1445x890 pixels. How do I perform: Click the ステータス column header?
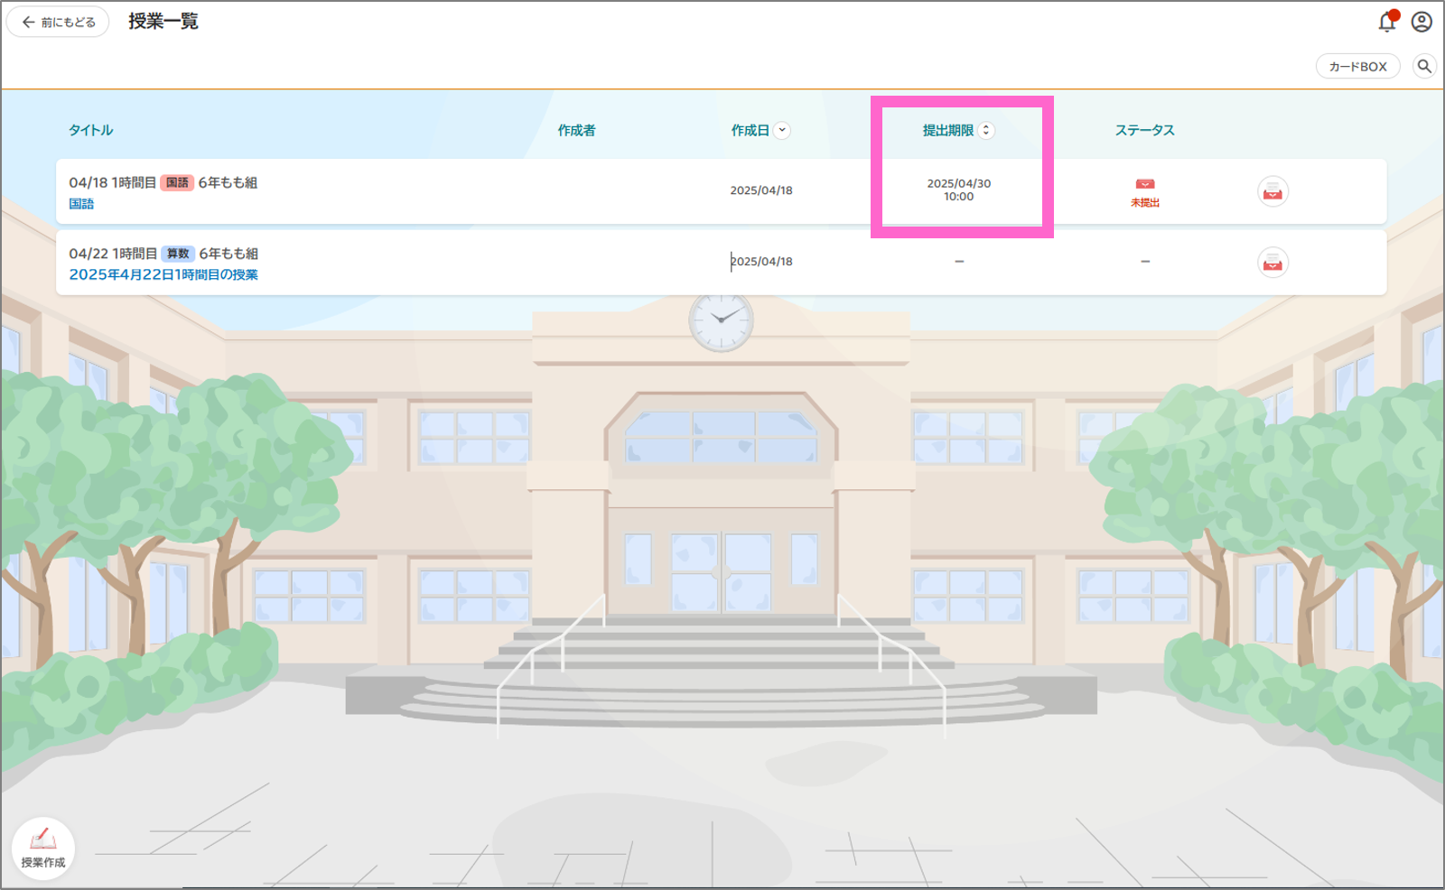coord(1144,130)
